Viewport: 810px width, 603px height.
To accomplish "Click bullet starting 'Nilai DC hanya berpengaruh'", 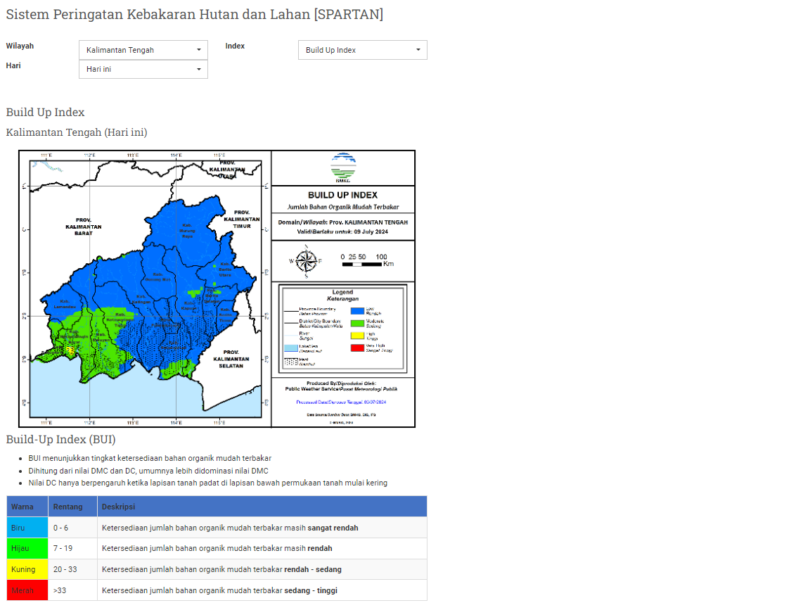I will click(207, 483).
